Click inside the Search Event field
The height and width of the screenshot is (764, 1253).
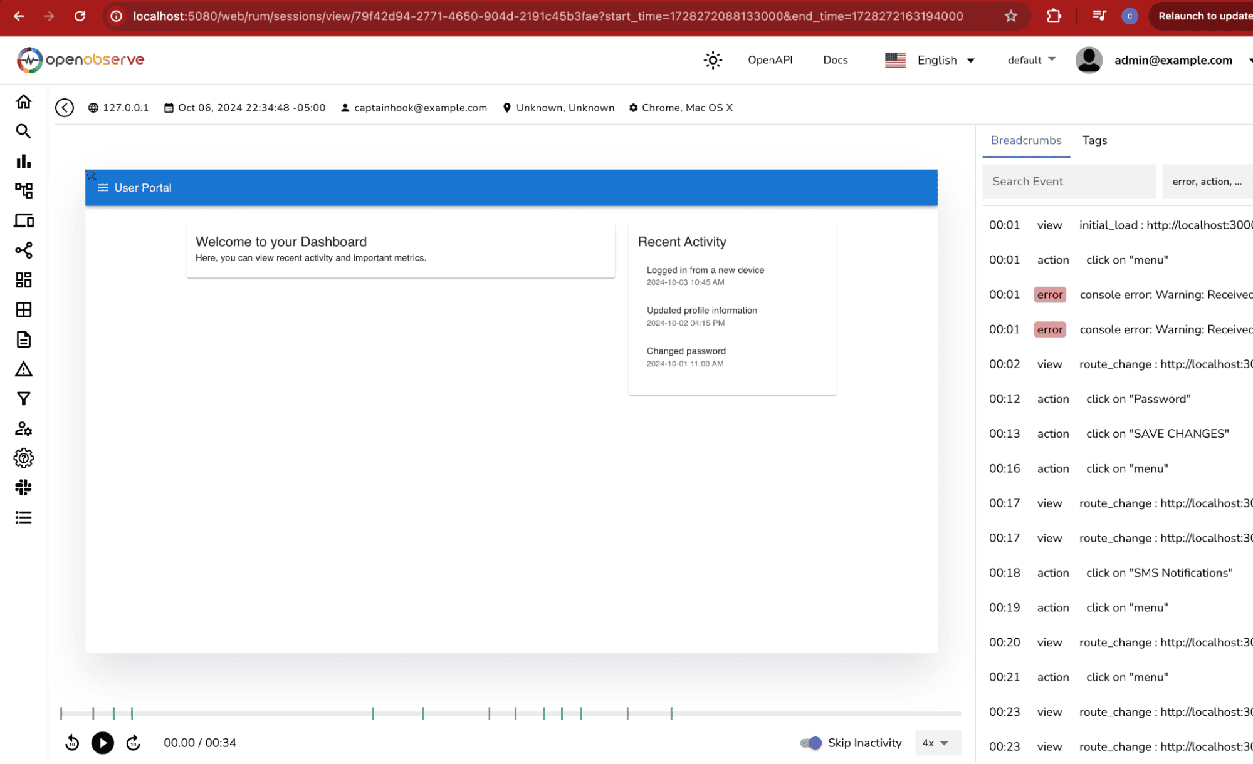coord(1068,181)
